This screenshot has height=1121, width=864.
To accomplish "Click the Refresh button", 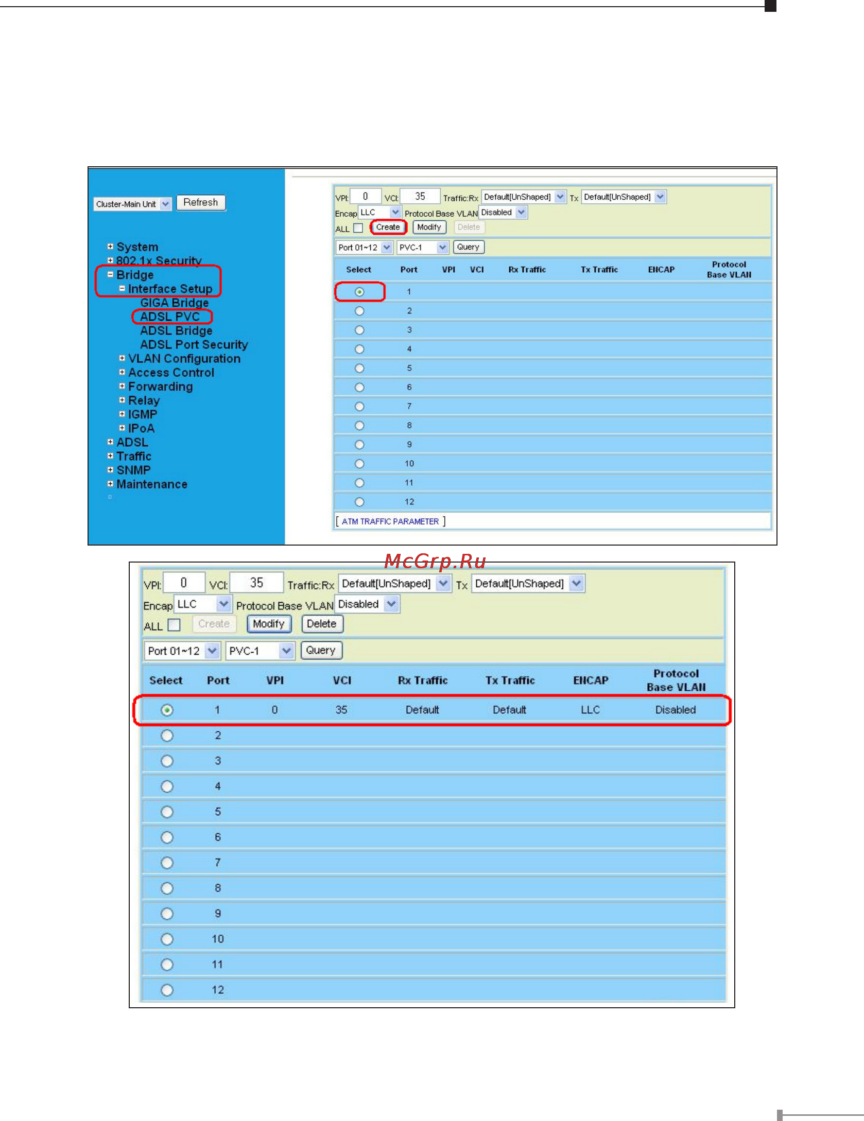I will (x=201, y=202).
